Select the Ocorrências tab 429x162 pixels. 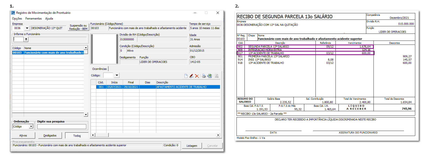click(x=99, y=69)
